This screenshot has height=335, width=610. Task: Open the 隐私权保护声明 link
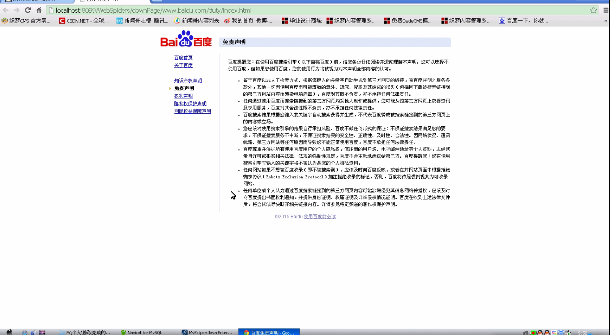coord(190,104)
